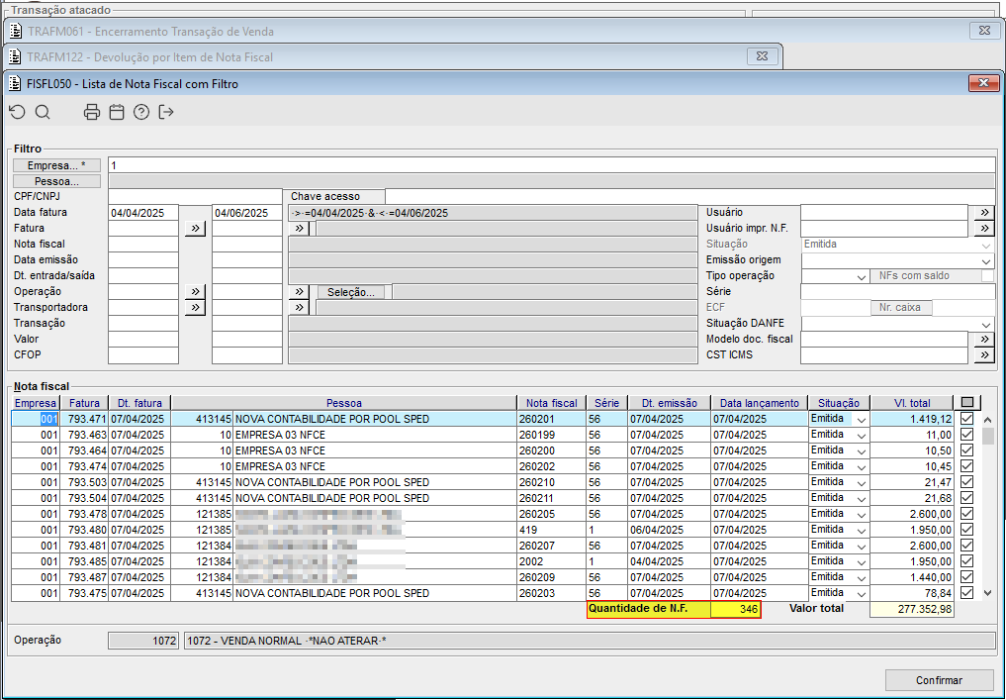Sort by Fatura column header
This screenshot has width=1006, height=700.
84,403
